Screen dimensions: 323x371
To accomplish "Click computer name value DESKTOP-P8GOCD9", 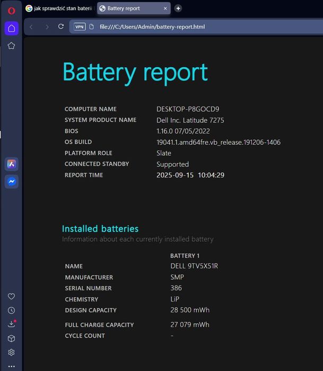I will 188,109.
